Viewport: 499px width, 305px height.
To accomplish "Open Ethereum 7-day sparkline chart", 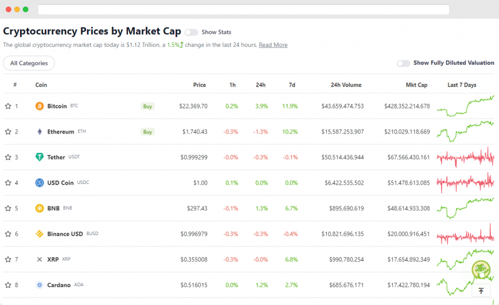I will point(465,132).
